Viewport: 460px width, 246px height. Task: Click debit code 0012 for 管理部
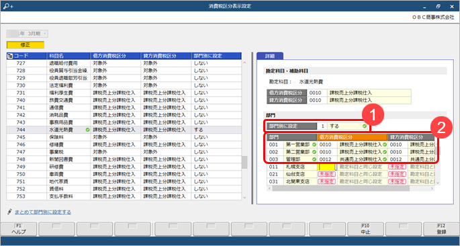click(328, 159)
